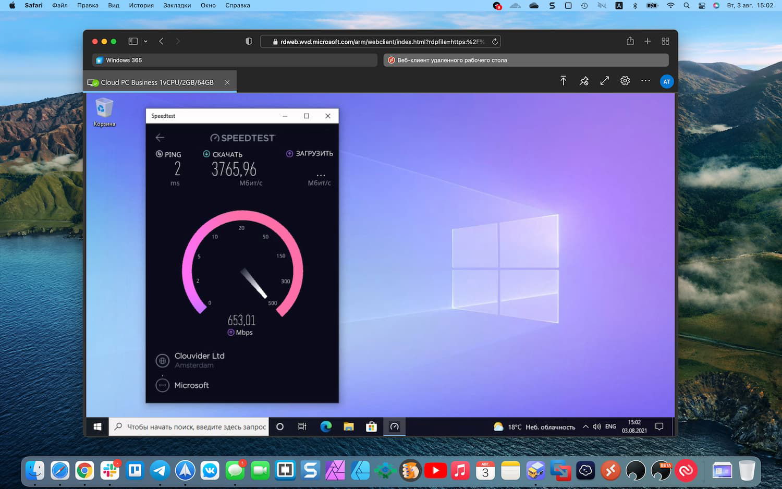Viewport: 782px width, 489px height.
Task: Open the Окно menu
Action: tap(208, 5)
